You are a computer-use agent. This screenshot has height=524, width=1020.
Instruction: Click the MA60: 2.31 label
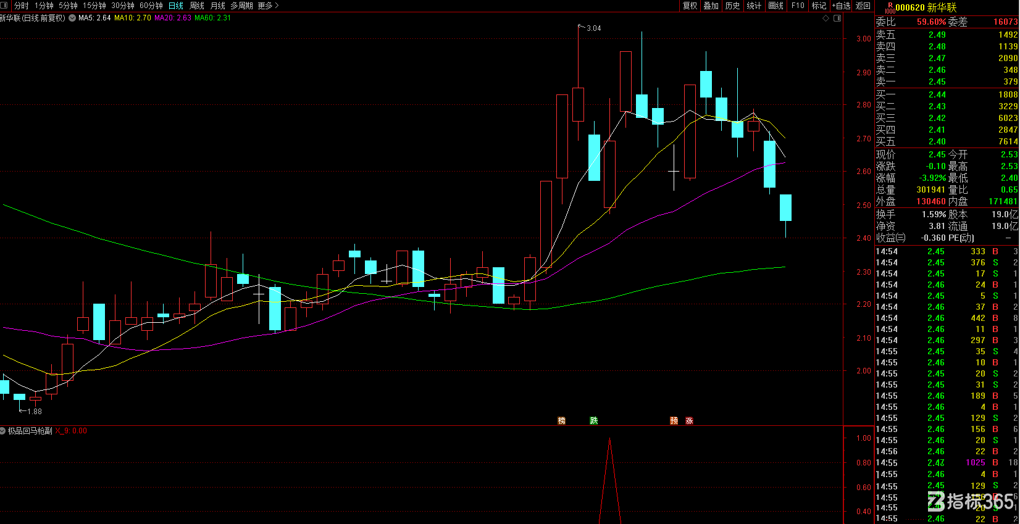[x=213, y=18]
